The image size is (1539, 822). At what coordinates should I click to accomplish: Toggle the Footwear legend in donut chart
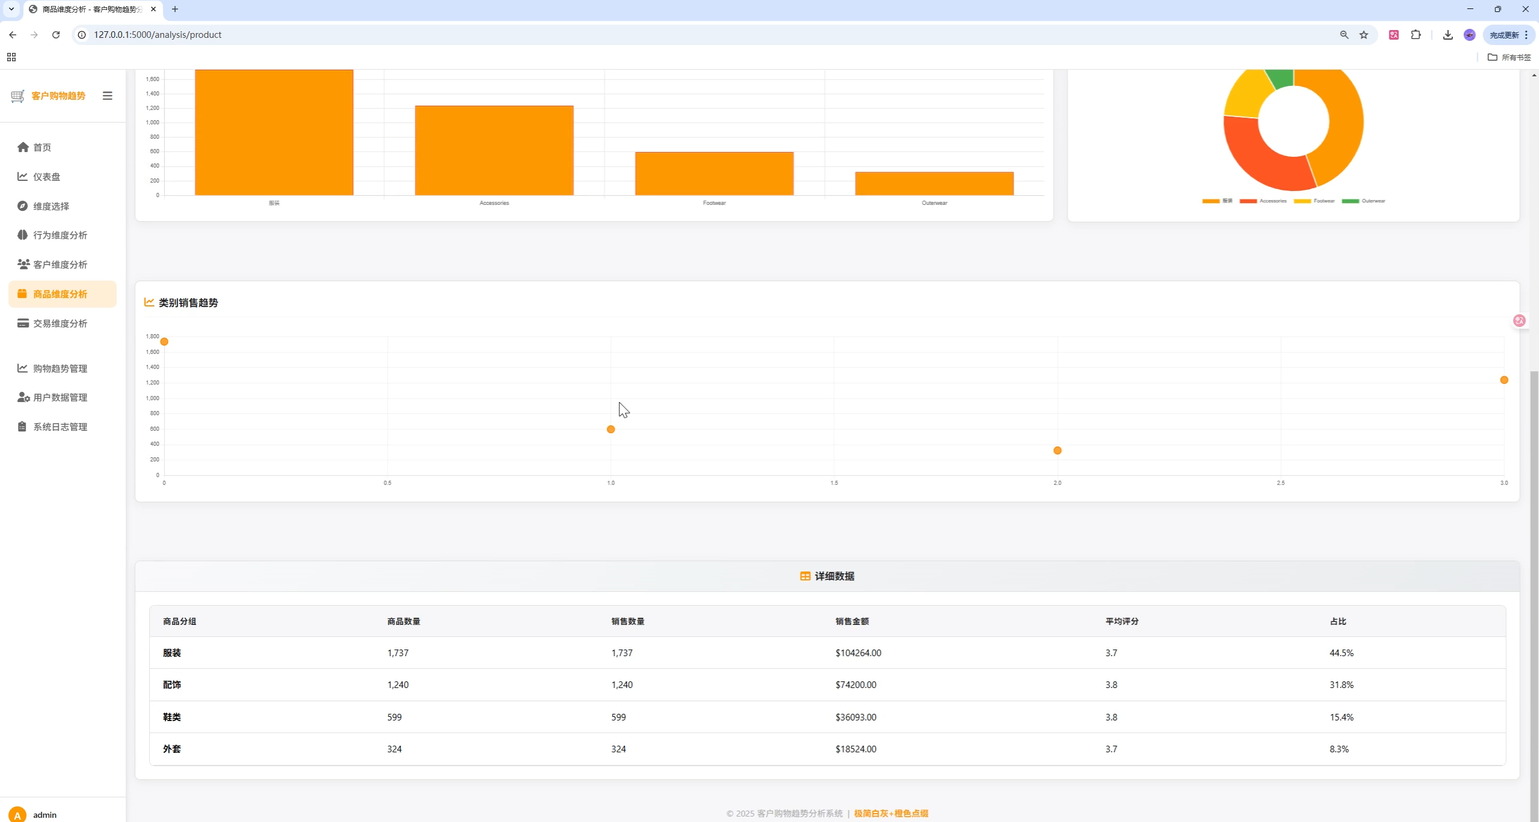(1314, 201)
